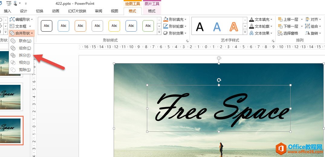Screen dimensions: 325x157
Task: Apply the blue outline Abc shape style
Action: pos(63,26)
